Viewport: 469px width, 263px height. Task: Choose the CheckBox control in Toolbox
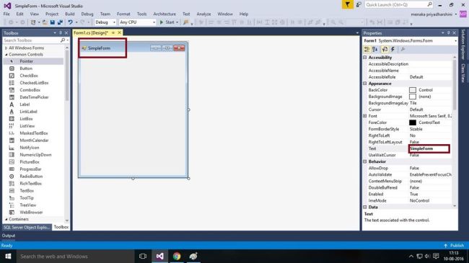29,76
